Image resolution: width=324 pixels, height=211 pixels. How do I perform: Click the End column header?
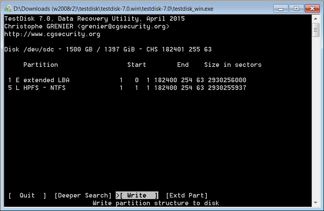click(x=183, y=65)
